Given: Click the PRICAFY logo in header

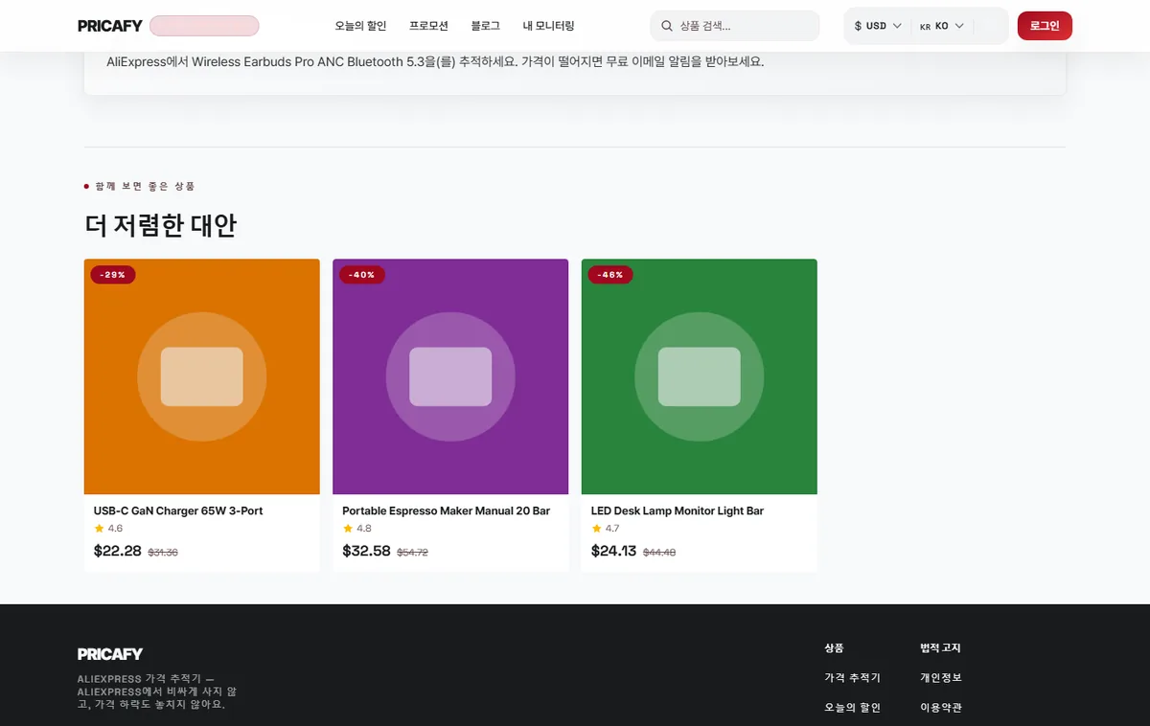Looking at the screenshot, I should [x=109, y=26].
